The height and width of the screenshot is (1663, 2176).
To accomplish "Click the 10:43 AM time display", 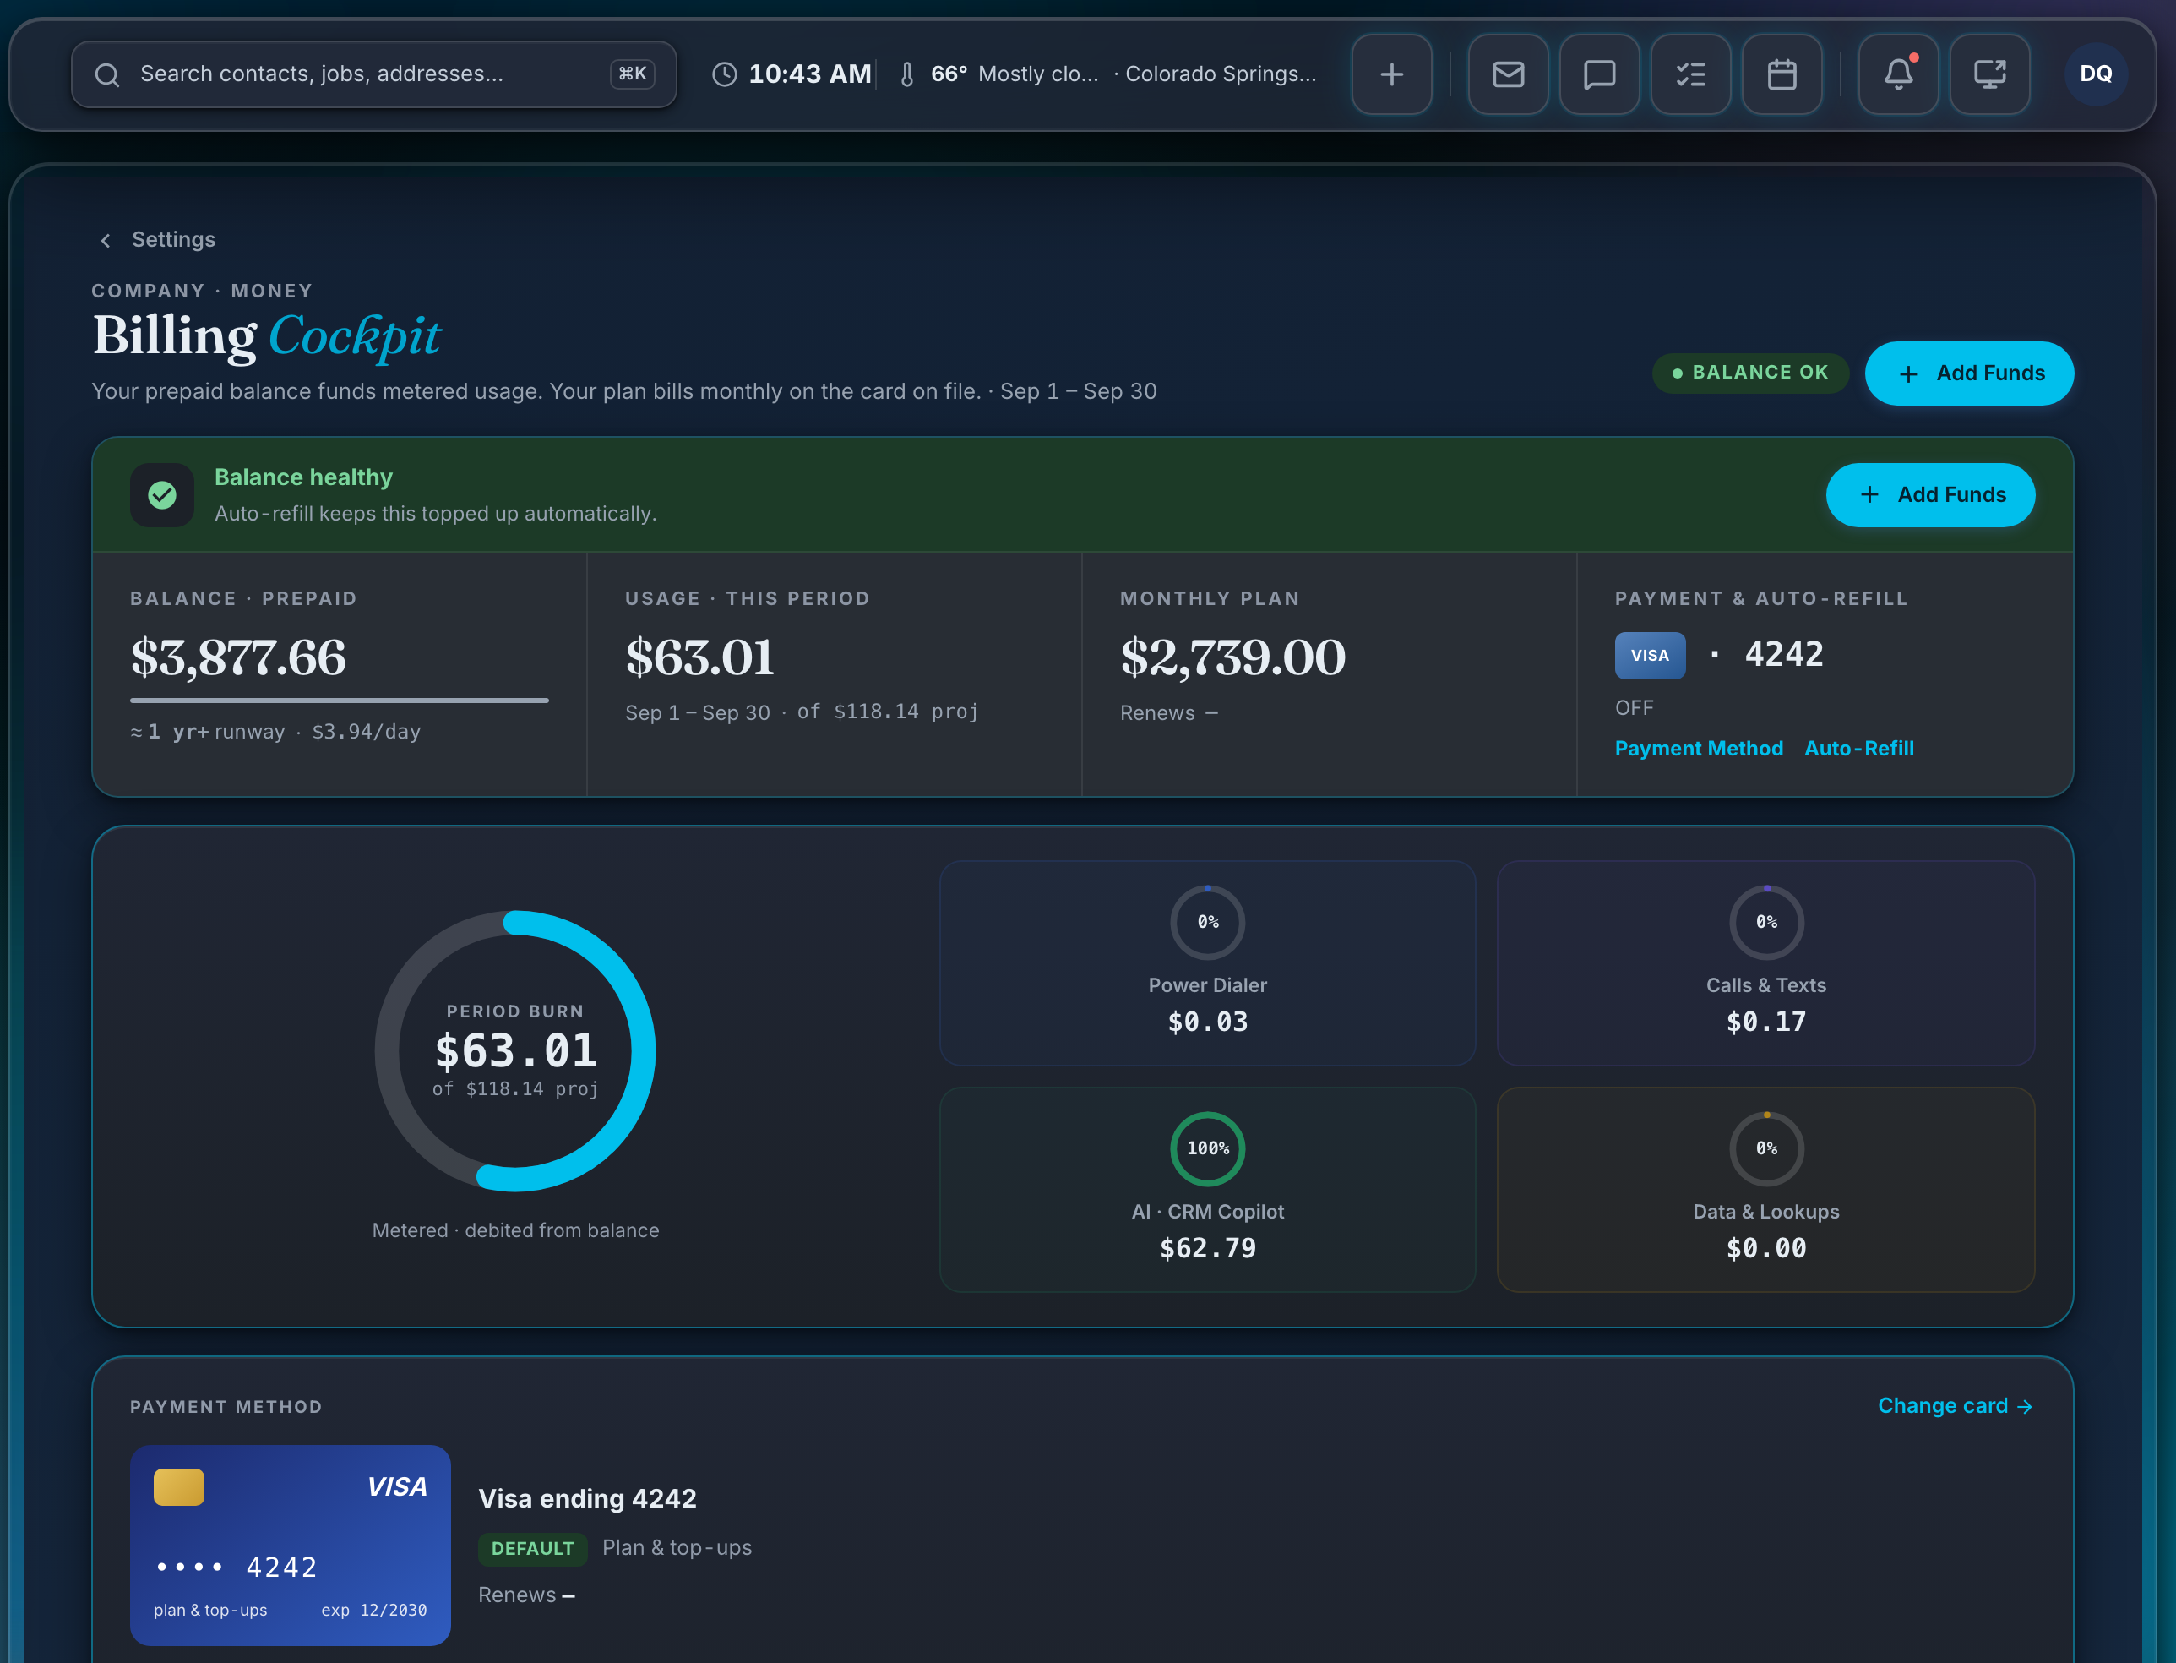I will (809, 74).
